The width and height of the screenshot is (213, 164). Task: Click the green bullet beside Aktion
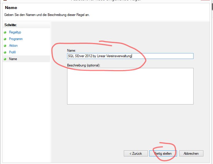pos(5,46)
